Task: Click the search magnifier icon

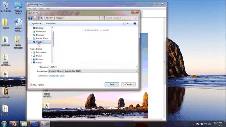Action: pos(136,18)
